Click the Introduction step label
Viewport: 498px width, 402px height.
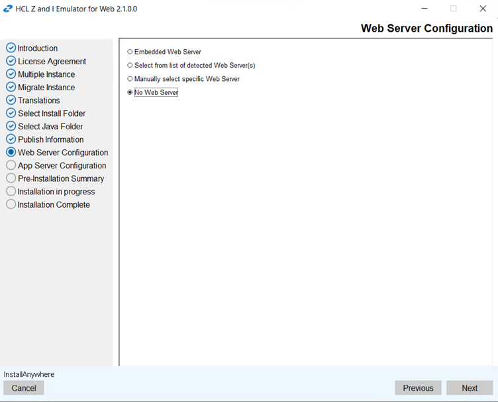pyautogui.click(x=38, y=48)
